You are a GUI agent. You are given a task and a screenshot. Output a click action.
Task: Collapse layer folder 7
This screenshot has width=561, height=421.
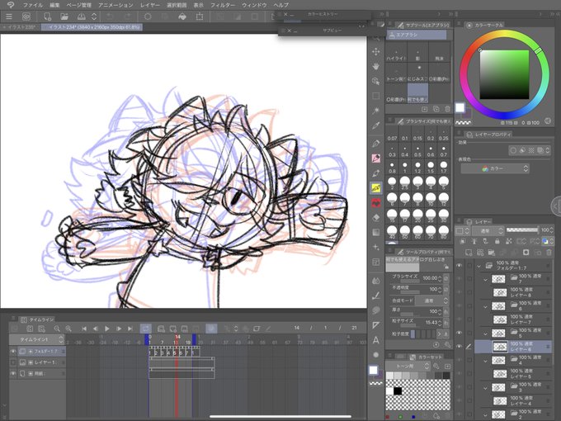pyautogui.click(x=485, y=279)
